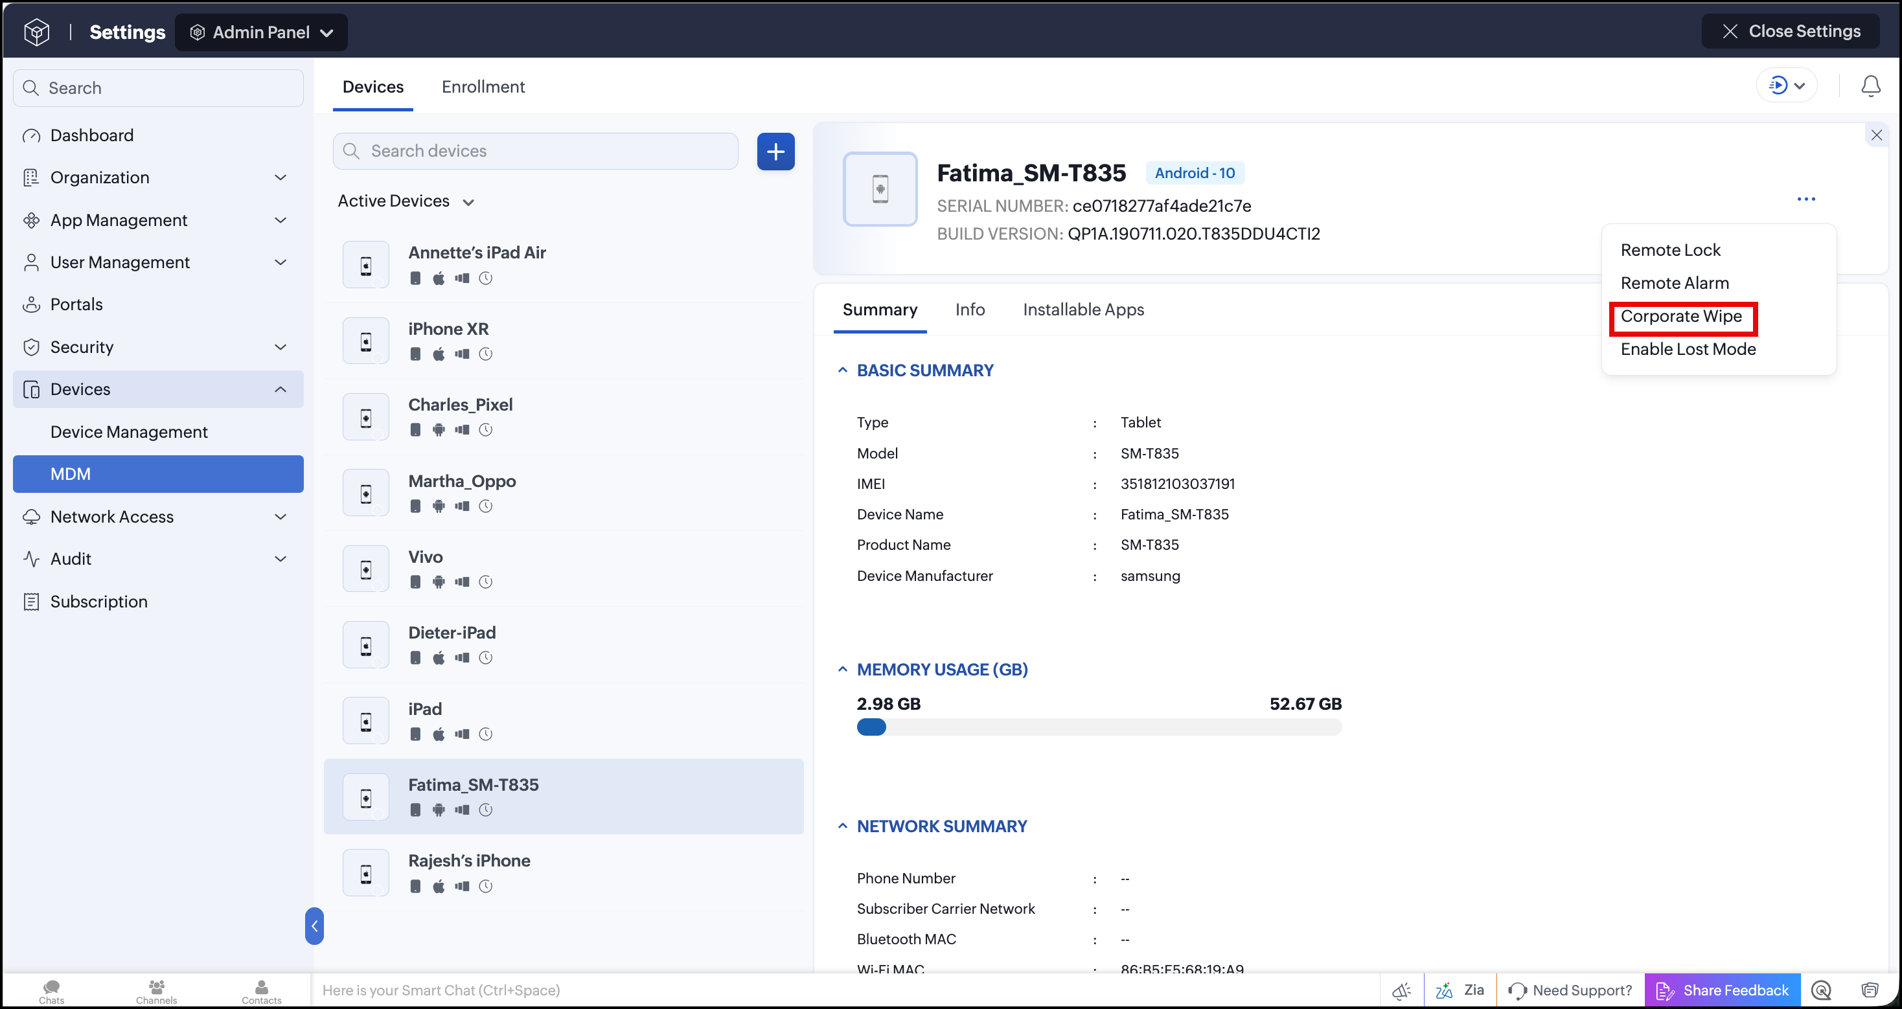Open Channels in the bottom bar

157,992
